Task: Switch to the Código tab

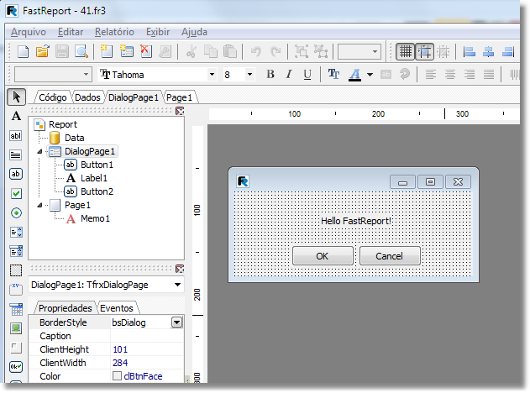Action: 53,97
